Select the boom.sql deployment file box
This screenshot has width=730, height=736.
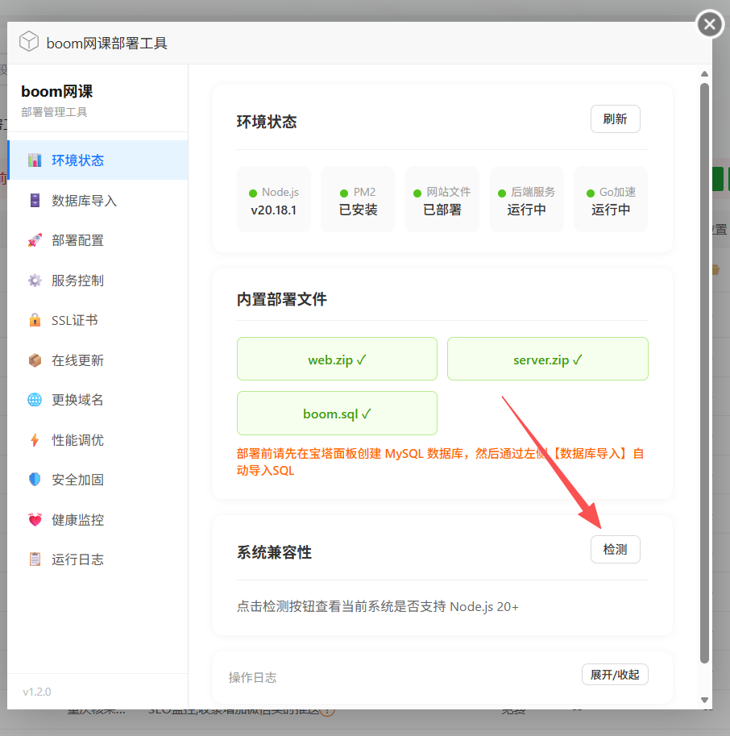(337, 414)
